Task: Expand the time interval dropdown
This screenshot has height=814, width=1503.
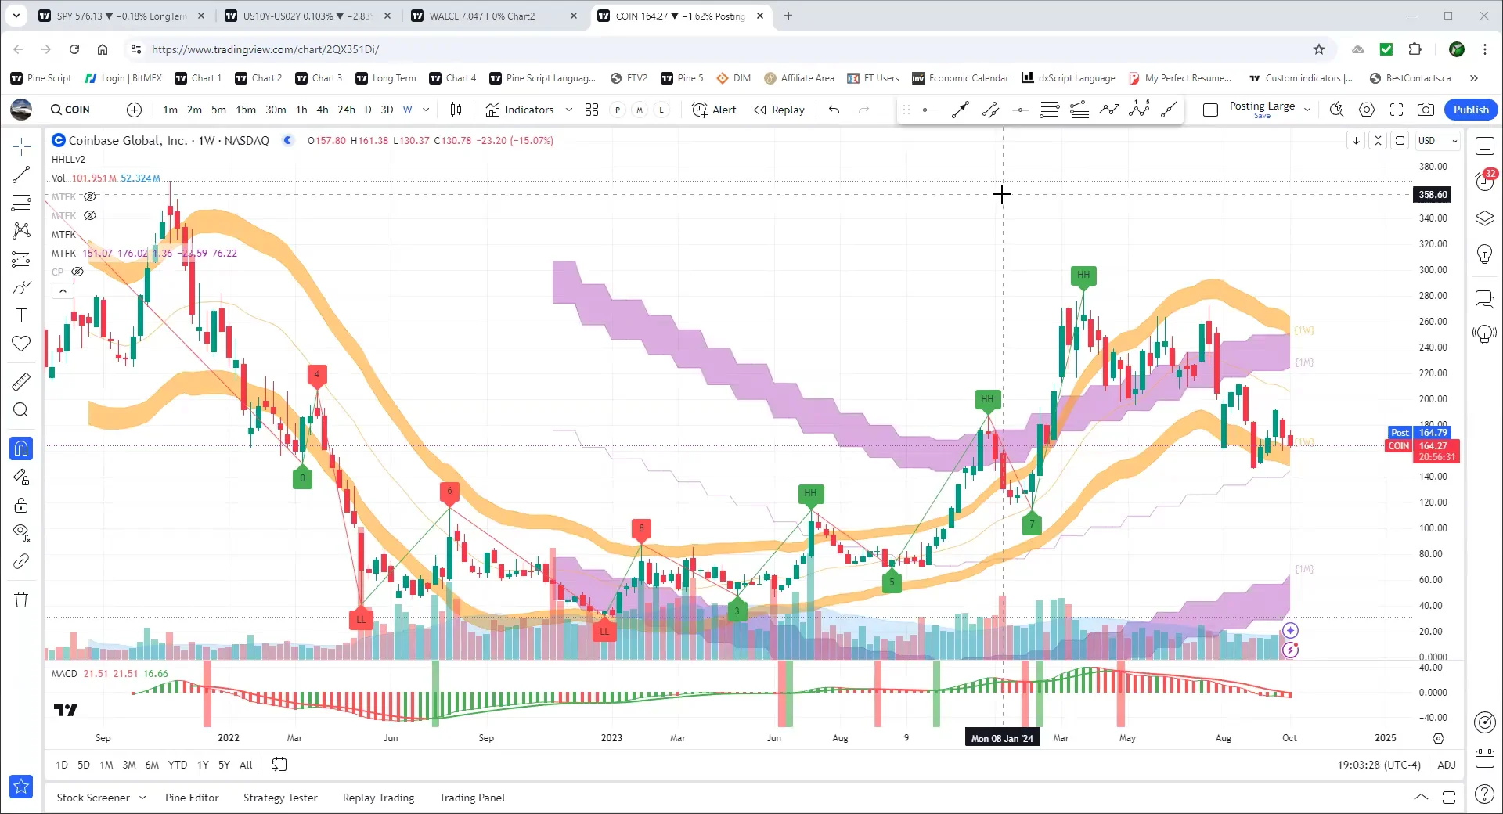Action: (x=426, y=110)
